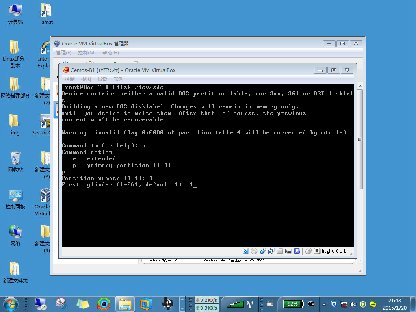This screenshot has height=312, width=416.
Task: Click the optical disc indicator in VM status bar
Action: click(x=254, y=251)
